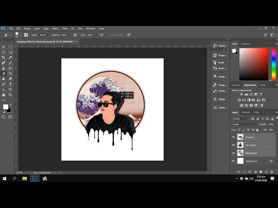Enable the Erase to History checkbox
Screen dimensions: 278x208
107,35
